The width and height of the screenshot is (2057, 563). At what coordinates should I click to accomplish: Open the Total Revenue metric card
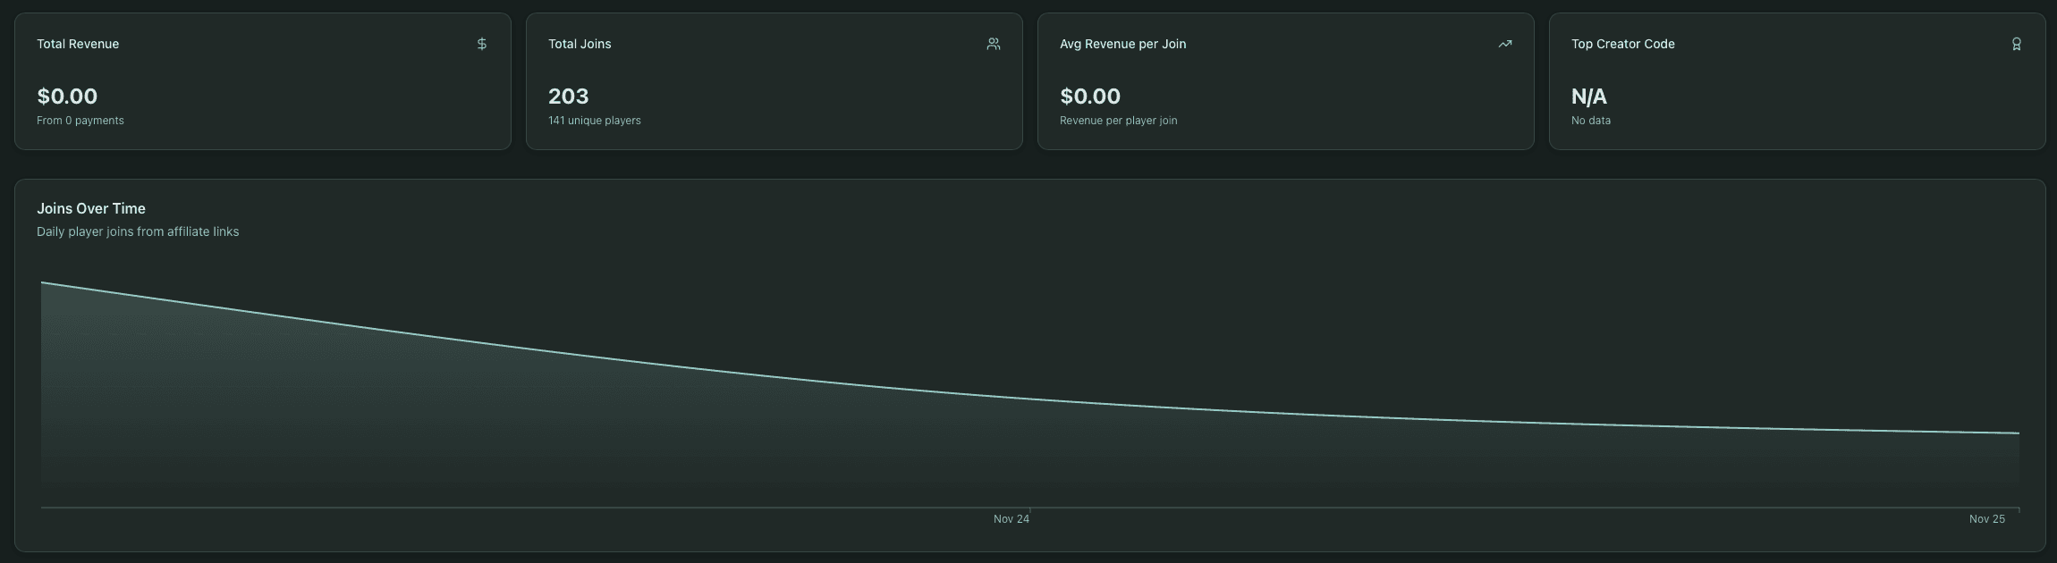coord(262,80)
